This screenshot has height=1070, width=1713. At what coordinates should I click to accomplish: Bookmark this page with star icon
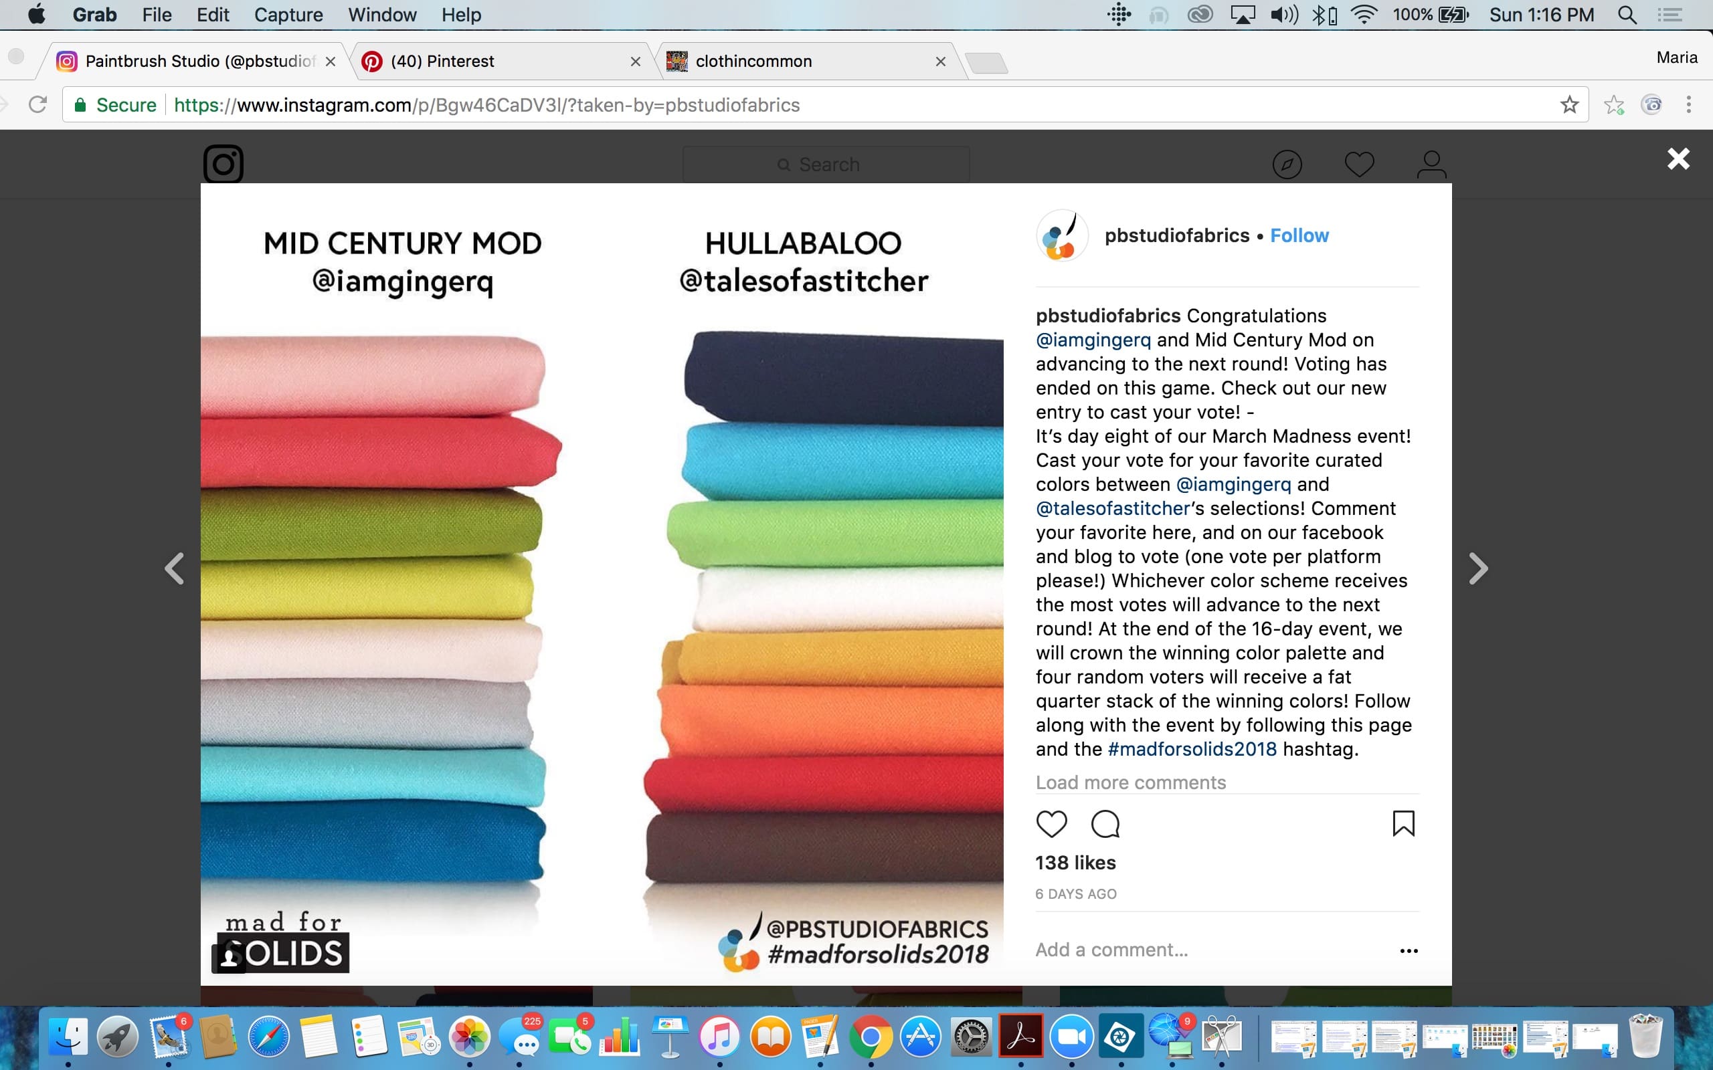(1568, 105)
